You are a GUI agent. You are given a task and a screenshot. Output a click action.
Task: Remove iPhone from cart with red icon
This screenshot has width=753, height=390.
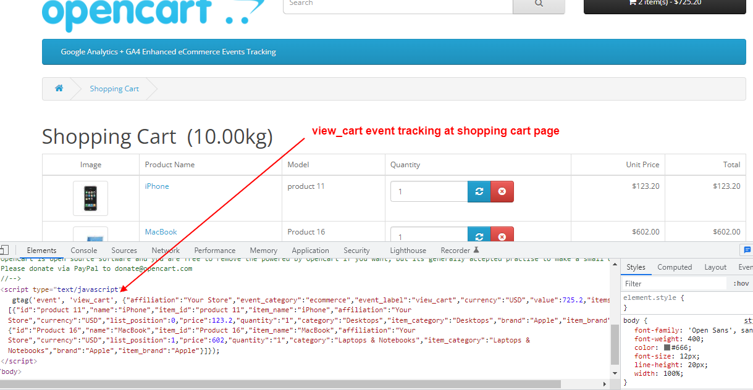tap(502, 191)
